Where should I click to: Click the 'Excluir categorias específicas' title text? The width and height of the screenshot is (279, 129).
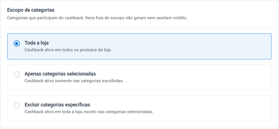(57, 105)
